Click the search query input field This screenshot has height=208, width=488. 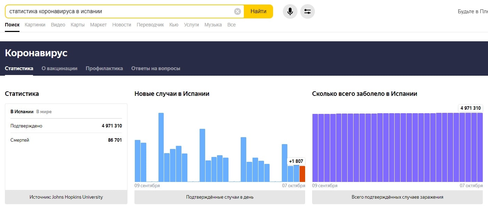(118, 11)
